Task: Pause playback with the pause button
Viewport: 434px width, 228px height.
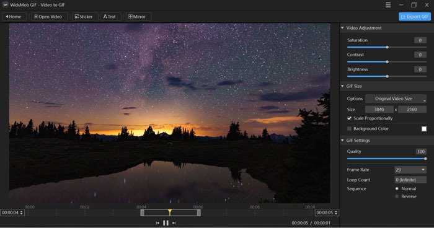Action: pyautogui.click(x=166, y=223)
